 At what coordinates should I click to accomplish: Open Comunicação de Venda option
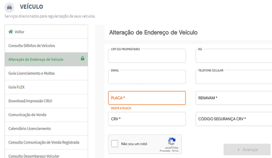(x=46, y=115)
